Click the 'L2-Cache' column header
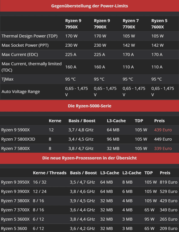The width and height of the screenshot is (179, 232). point(132,173)
